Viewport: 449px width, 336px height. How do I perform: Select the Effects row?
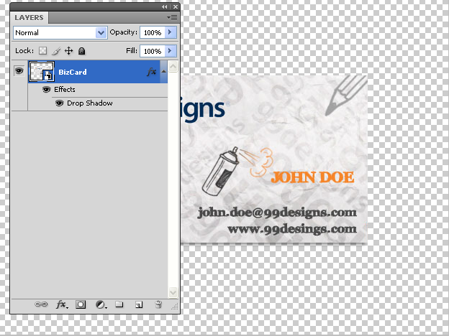tap(98, 90)
